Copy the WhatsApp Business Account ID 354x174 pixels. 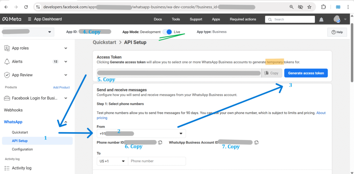(x=256, y=142)
